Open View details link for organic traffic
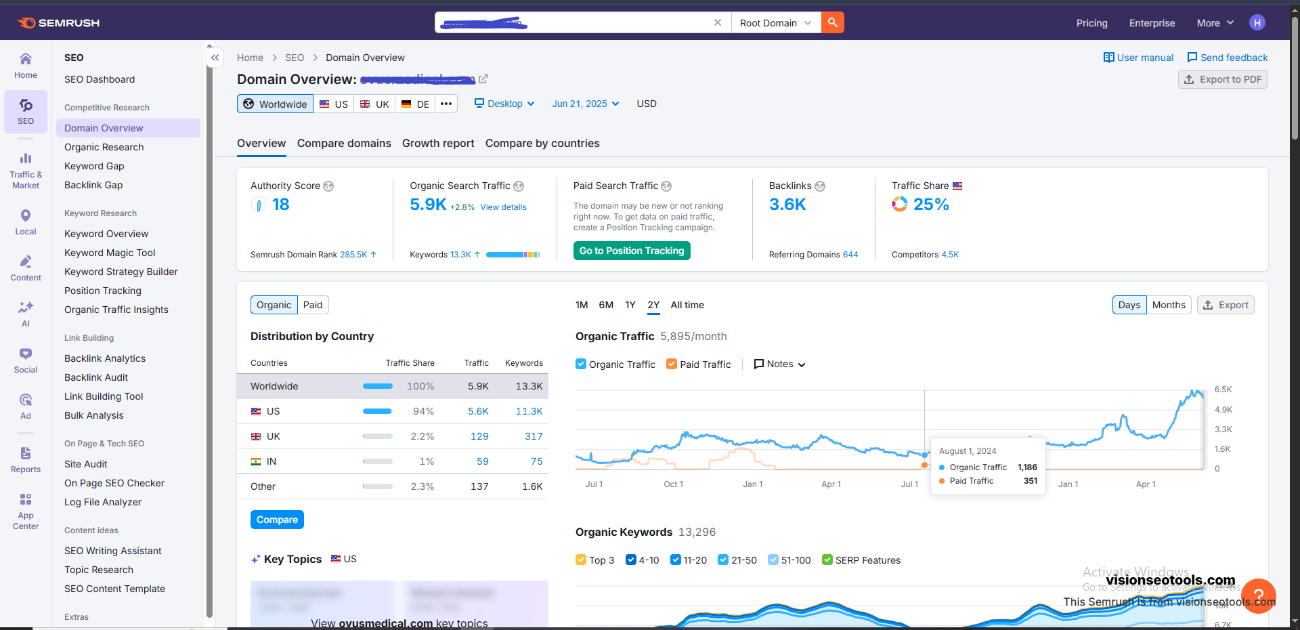The image size is (1300, 630). click(x=503, y=207)
